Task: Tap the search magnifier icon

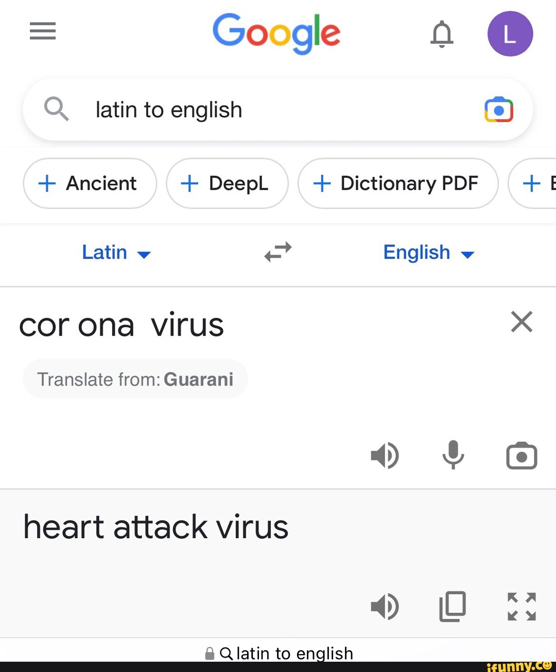Action: (x=56, y=109)
